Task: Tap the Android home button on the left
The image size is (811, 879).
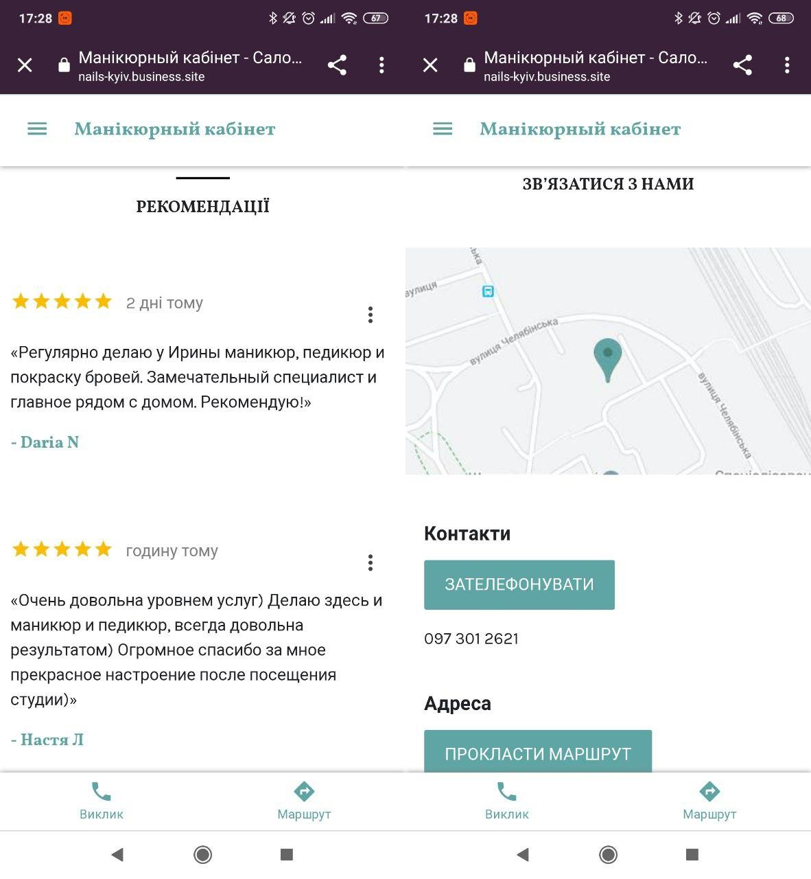Action: 202,854
